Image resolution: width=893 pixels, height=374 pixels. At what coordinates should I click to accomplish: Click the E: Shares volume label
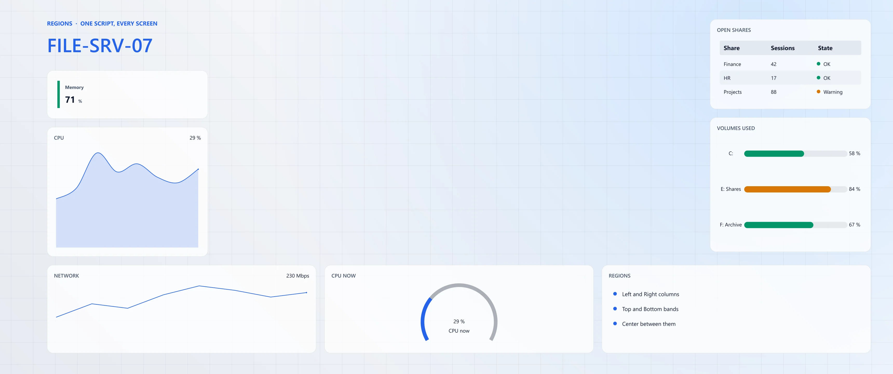tap(730, 189)
